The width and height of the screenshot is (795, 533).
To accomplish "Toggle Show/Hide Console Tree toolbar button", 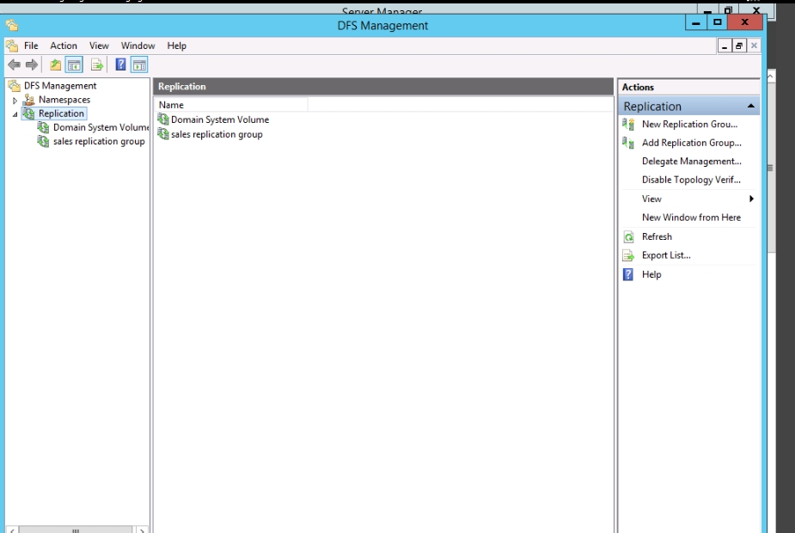I will click(x=74, y=64).
